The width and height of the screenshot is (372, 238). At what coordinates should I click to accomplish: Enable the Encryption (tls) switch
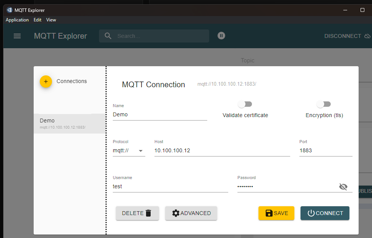(323, 104)
